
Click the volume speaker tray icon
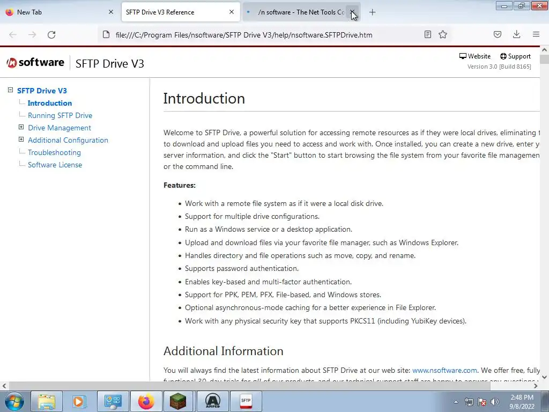(x=495, y=402)
